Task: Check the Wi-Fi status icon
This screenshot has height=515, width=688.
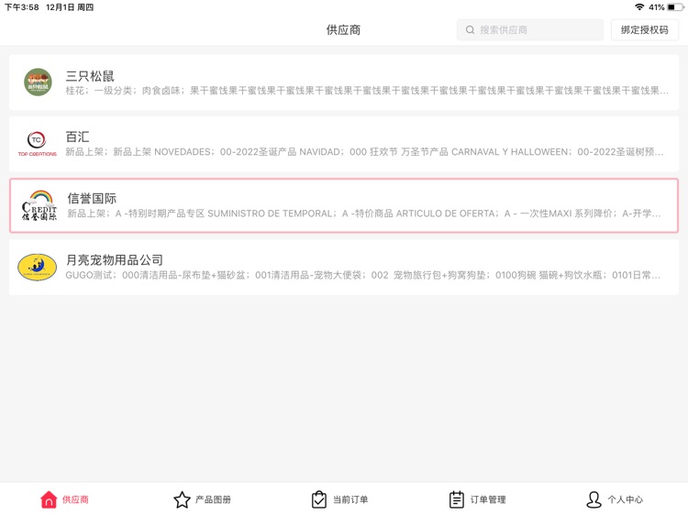Action: click(x=639, y=7)
